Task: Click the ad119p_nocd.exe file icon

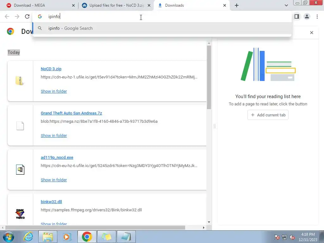Action: 20,170
